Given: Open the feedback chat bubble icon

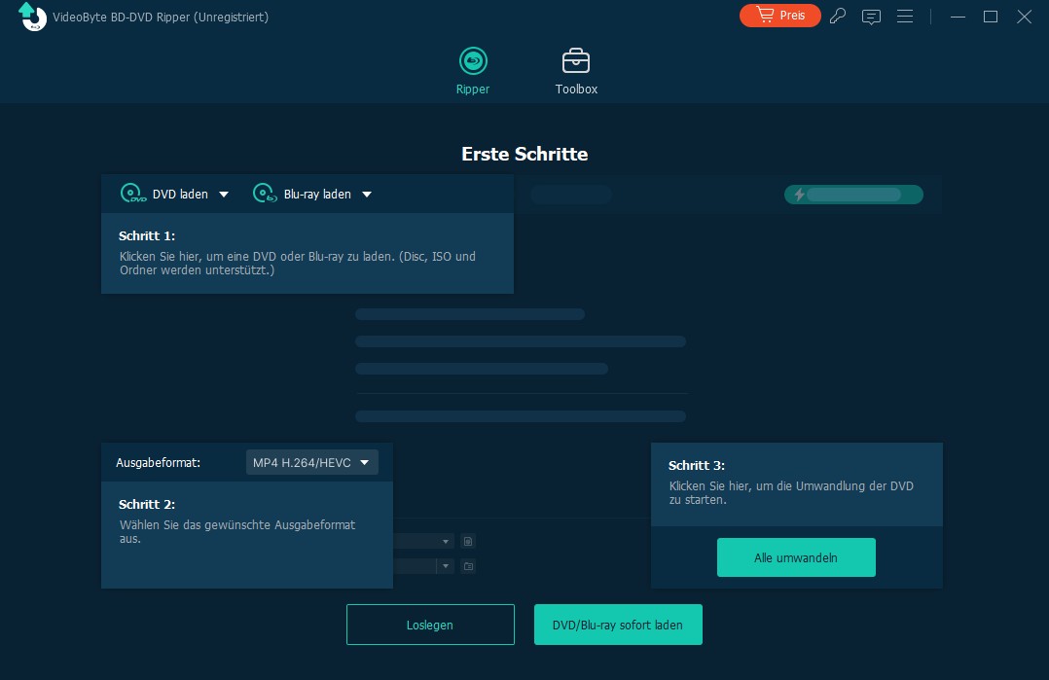Looking at the screenshot, I should point(871,17).
